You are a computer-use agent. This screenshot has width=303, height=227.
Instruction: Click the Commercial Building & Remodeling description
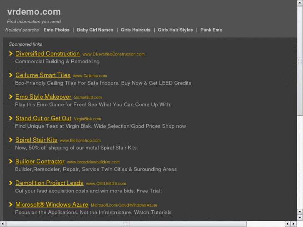tap(58, 61)
